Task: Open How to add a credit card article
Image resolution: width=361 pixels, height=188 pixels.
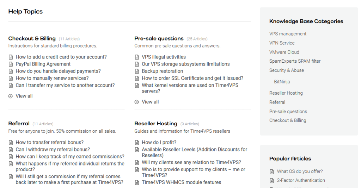Action: (x=61, y=57)
